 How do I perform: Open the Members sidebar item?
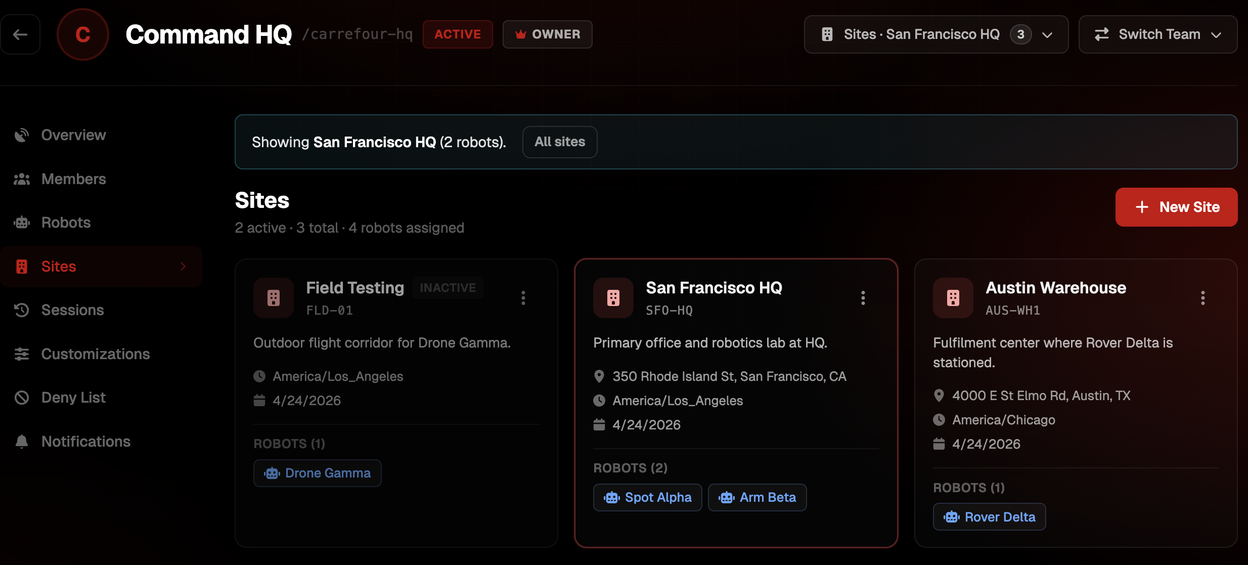(x=73, y=179)
